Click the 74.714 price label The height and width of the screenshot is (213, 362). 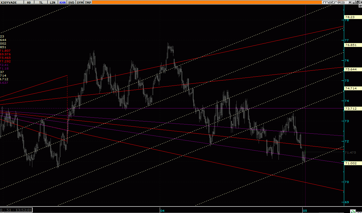[x=353, y=89]
